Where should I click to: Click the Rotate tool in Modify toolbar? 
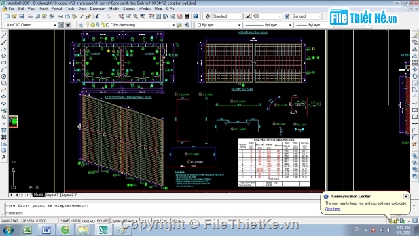pyautogui.click(x=414, y=77)
